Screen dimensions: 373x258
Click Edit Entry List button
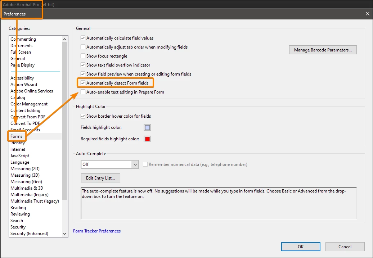[x=100, y=178]
